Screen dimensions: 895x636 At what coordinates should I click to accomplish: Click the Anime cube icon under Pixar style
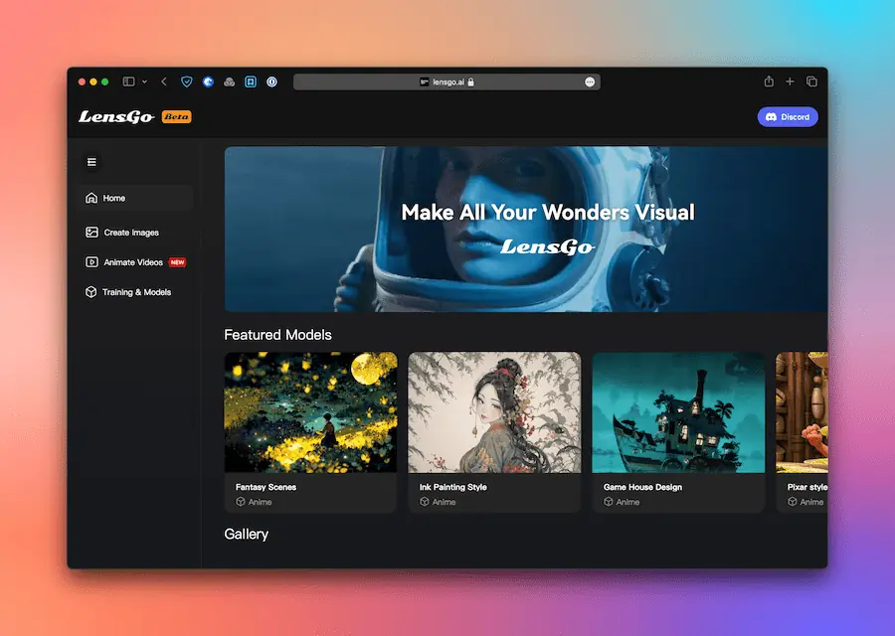[793, 502]
